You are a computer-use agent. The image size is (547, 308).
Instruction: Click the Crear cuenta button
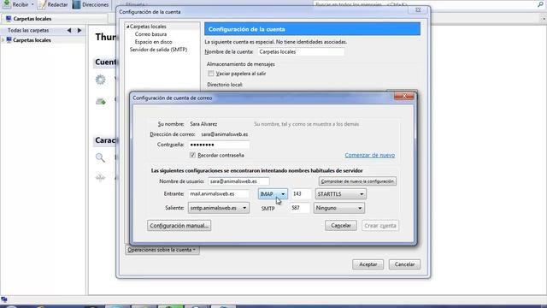pyautogui.click(x=380, y=226)
